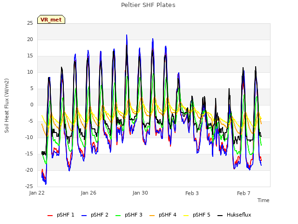Image resolution: width=298 pixels, height=224 pixels.
Task: Click the pSHF 1 red legend swatch
Action: pyautogui.click(x=50, y=216)
